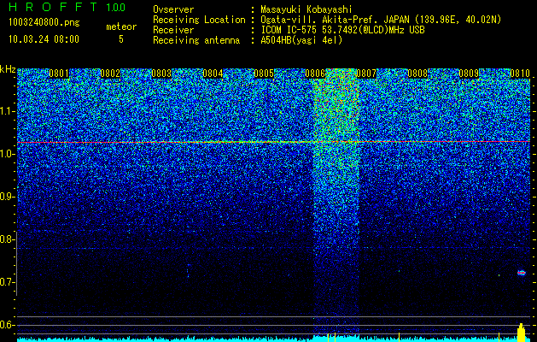The image size is (537, 342).
Task: Click the bright meteor echo near 0810
Action: click(x=522, y=273)
